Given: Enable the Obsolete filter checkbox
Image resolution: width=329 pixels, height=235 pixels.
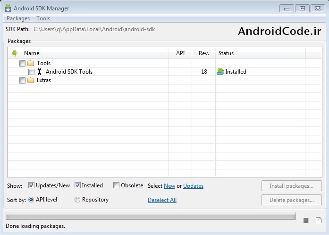Looking at the screenshot, I should coord(116,185).
